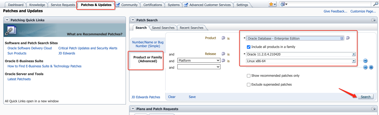Click the Search button

click(x=366, y=97)
